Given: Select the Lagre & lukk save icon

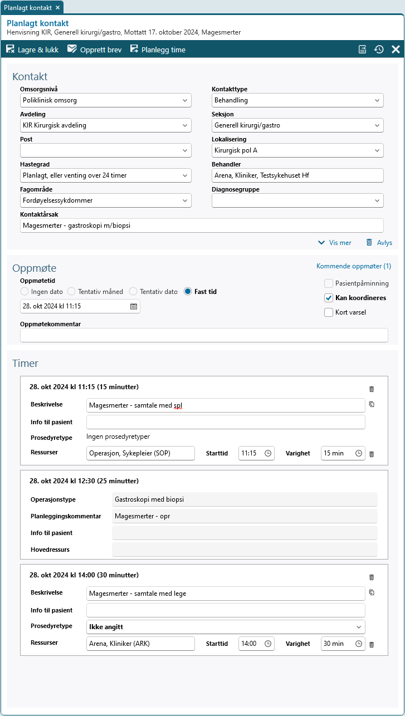Looking at the screenshot, I should pyautogui.click(x=9, y=49).
